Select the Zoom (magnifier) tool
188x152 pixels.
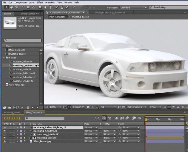coord(17,7)
